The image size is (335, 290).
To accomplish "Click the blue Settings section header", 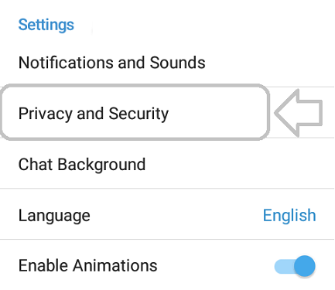I will click(x=46, y=25).
